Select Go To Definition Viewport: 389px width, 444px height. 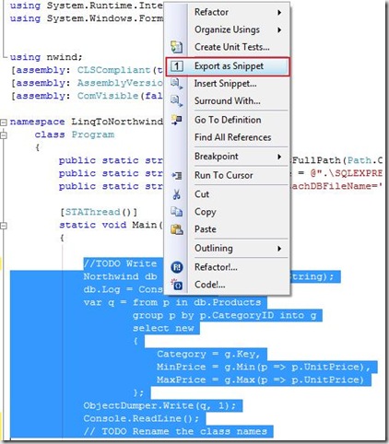click(227, 120)
